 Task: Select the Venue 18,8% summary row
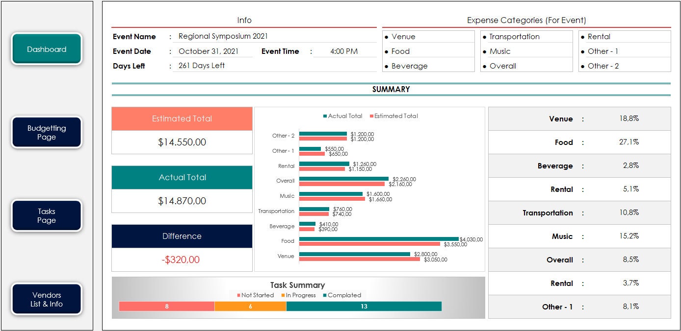click(x=579, y=119)
